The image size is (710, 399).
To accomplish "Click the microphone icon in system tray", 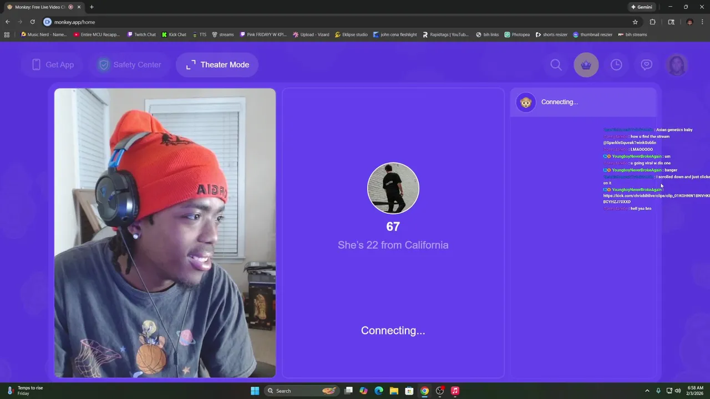I will pyautogui.click(x=658, y=391).
